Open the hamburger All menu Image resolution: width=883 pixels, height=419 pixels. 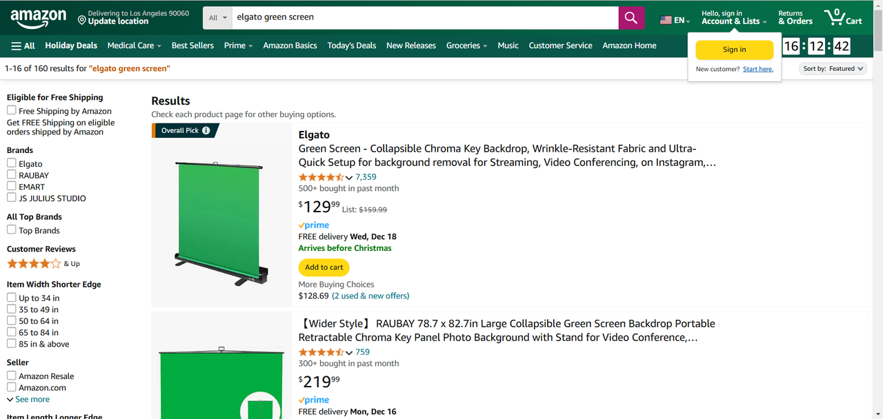(23, 45)
